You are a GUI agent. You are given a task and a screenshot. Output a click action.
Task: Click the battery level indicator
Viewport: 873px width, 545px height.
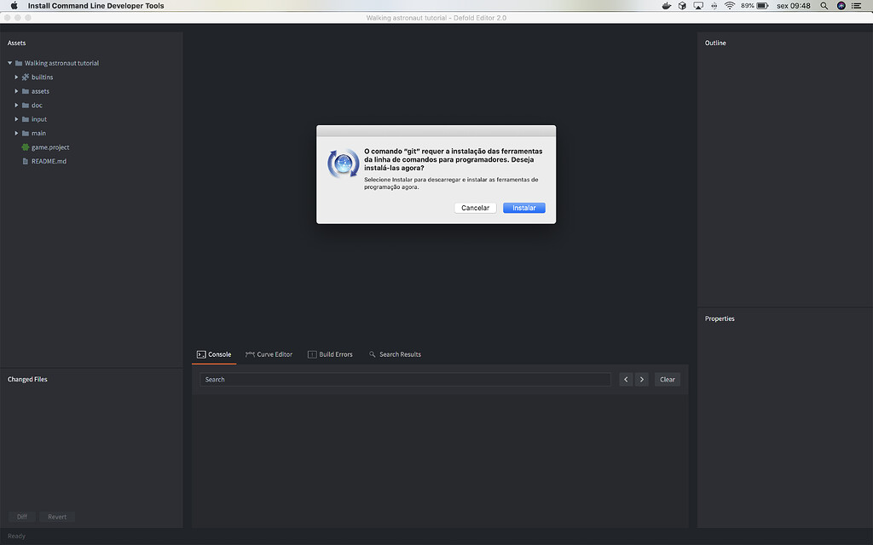coord(759,5)
